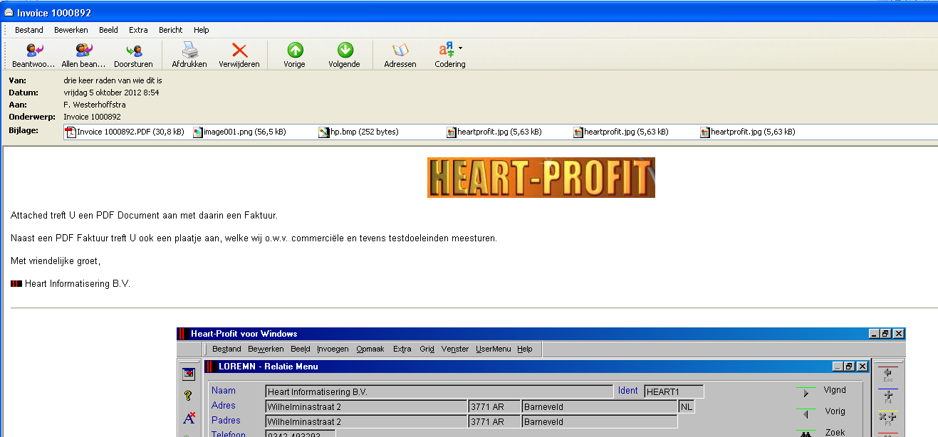Image resolution: width=938 pixels, height=437 pixels.
Task: Click the Ident field containing HEART1
Action: pyautogui.click(x=674, y=391)
